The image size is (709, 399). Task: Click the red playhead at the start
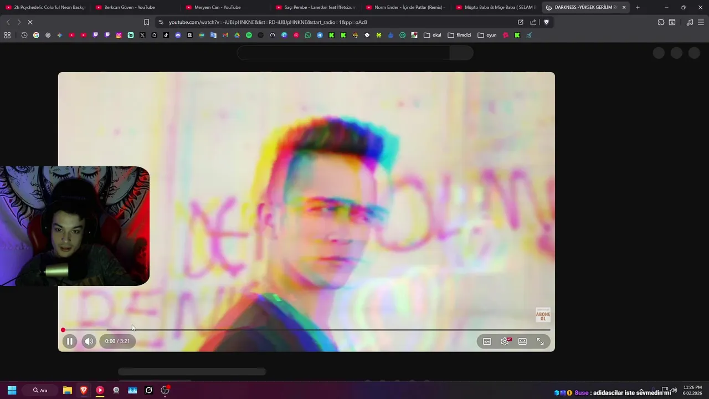click(63, 330)
